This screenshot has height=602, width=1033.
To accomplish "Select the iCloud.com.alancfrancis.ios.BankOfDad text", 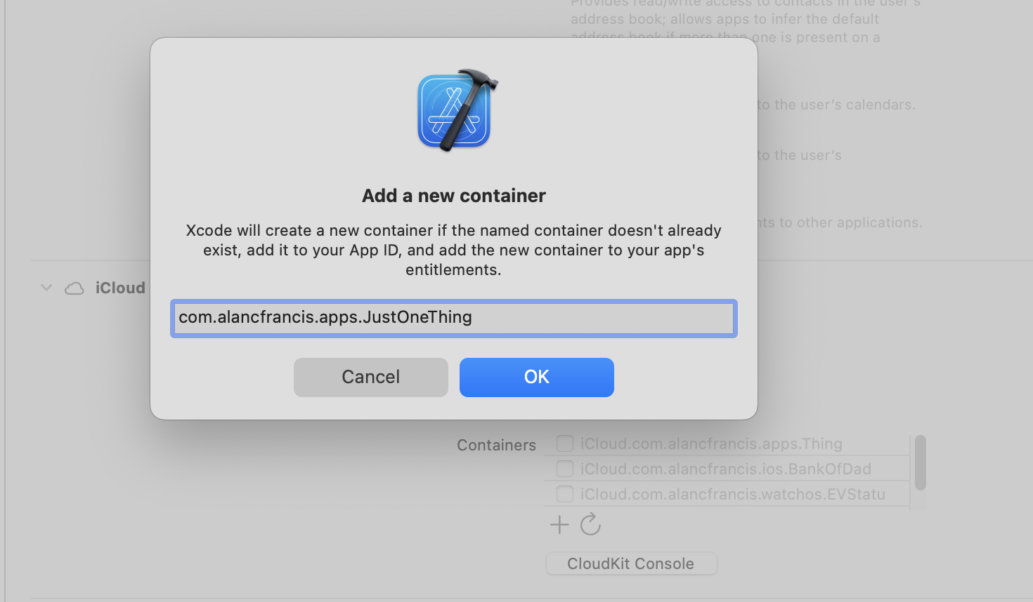I will 726,469.
